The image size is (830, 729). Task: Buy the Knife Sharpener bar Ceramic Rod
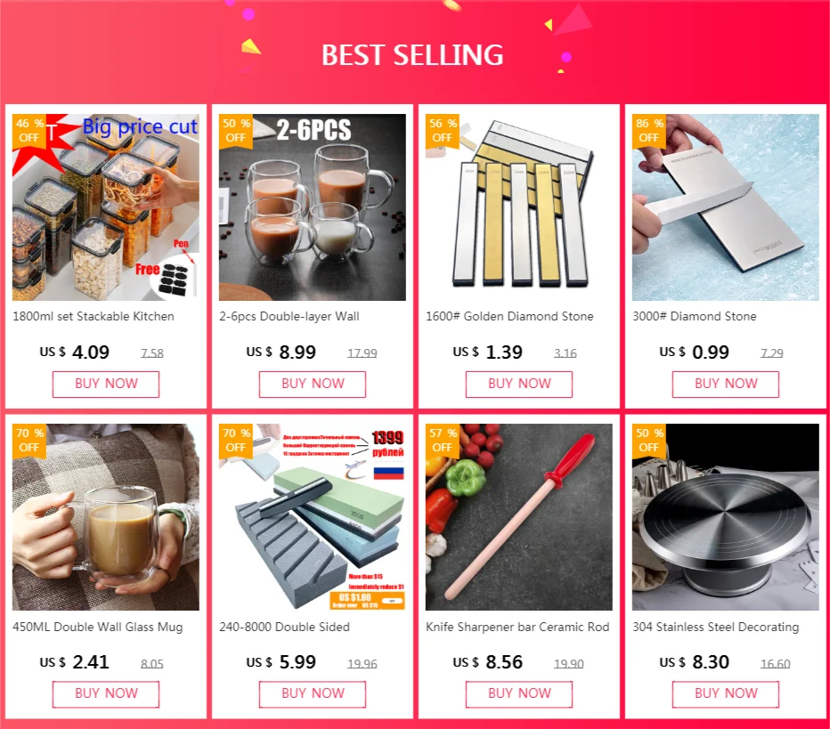[518, 694]
